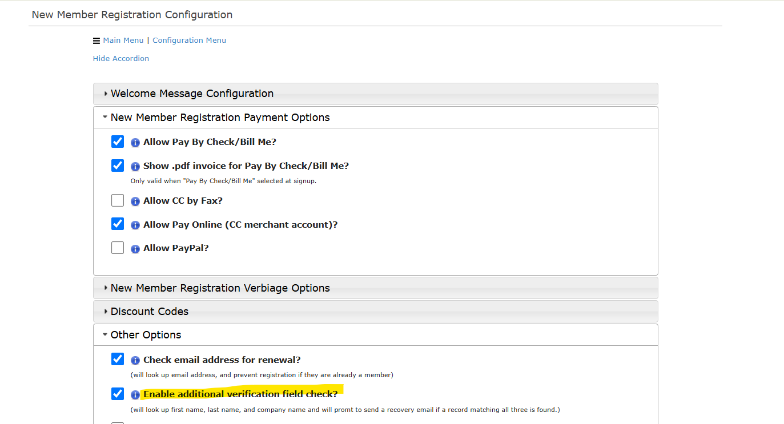Click the info icon for Check email address option
The width and height of the screenshot is (784, 424).
(x=135, y=359)
